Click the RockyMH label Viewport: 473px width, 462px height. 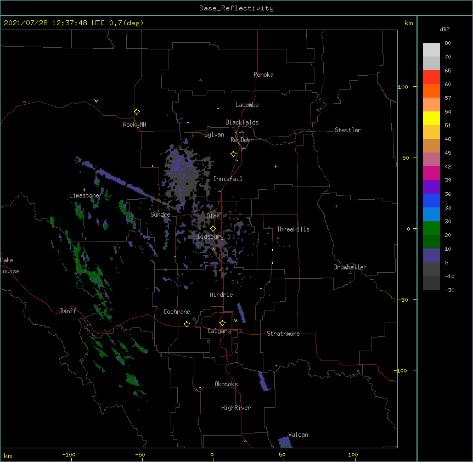[134, 125]
